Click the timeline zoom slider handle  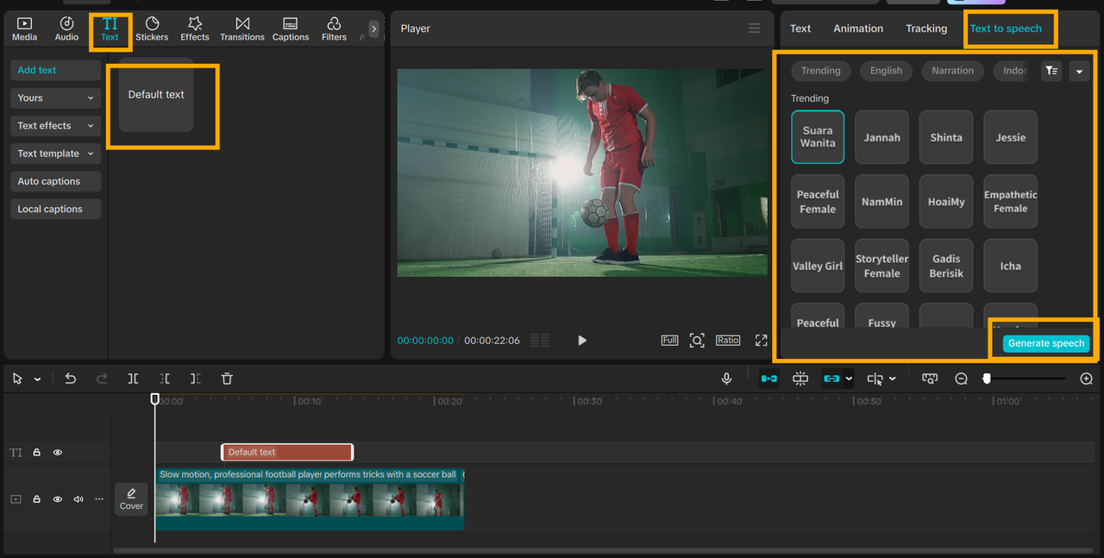(x=987, y=379)
